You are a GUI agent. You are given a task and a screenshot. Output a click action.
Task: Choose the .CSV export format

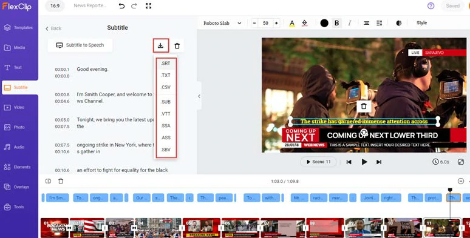click(x=166, y=87)
